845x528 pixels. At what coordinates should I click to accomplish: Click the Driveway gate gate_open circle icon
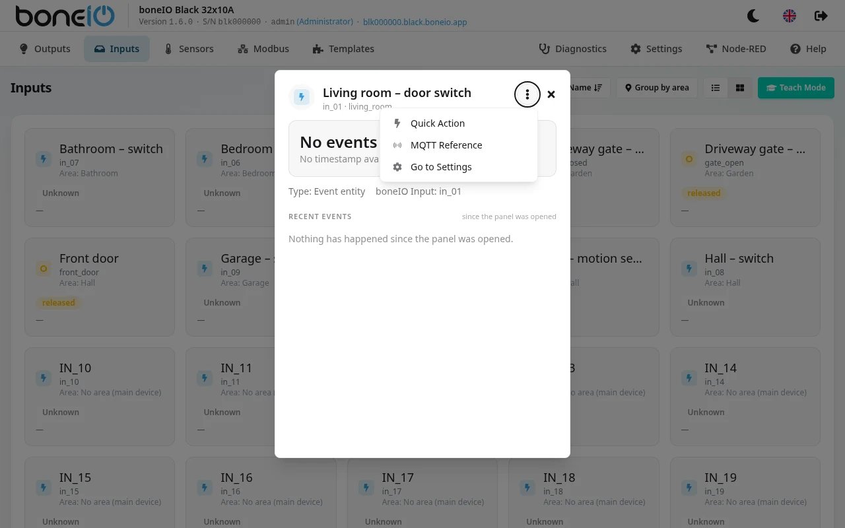689,159
